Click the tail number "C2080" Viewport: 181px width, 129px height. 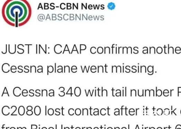[21, 111]
